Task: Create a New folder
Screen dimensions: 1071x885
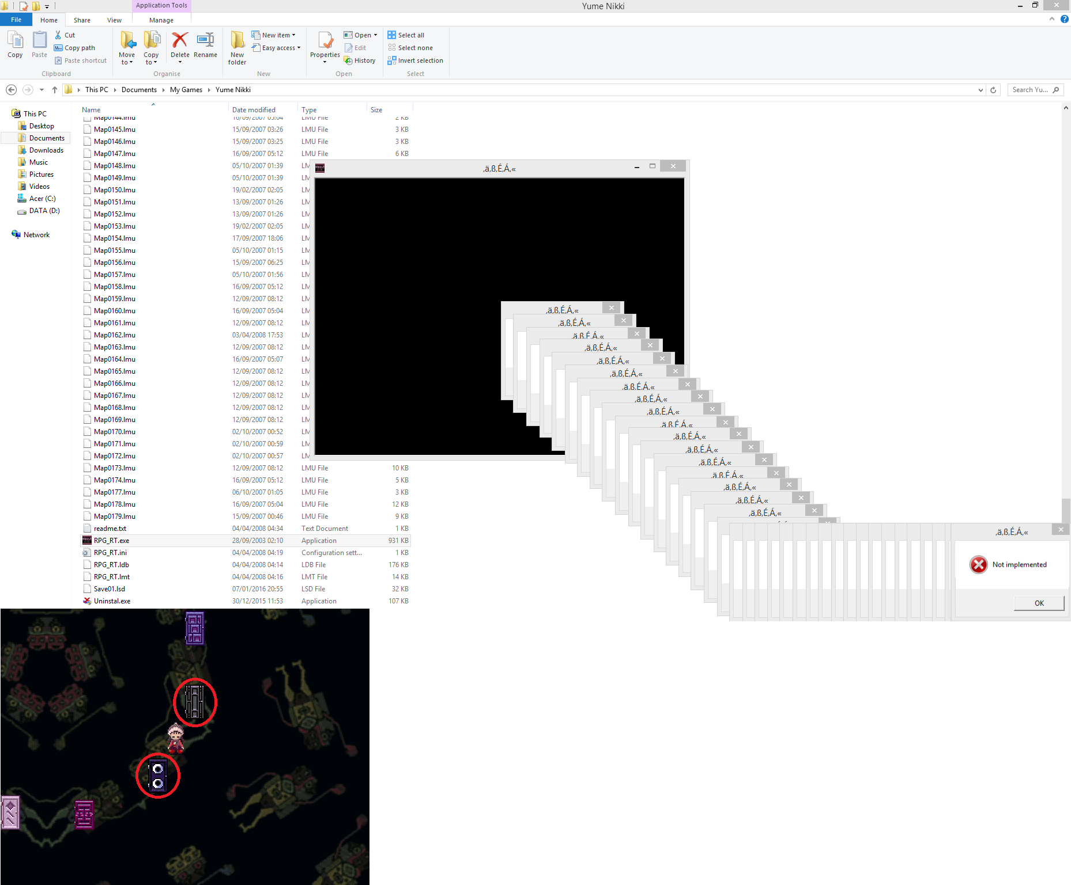Action: [x=237, y=48]
